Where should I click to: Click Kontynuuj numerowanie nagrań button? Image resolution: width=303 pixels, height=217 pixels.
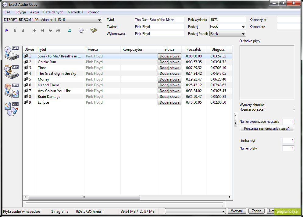(267, 129)
